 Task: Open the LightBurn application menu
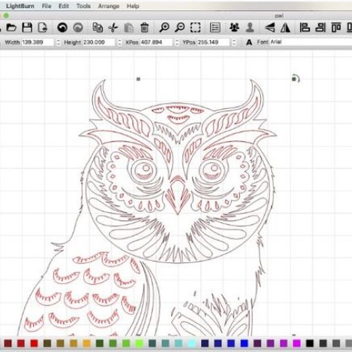tap(20, 6)
